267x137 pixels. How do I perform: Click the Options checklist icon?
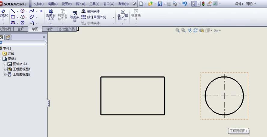coord(215,4)
